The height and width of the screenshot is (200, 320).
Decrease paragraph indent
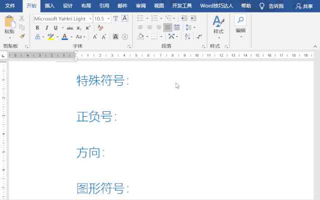coord(184,19)
